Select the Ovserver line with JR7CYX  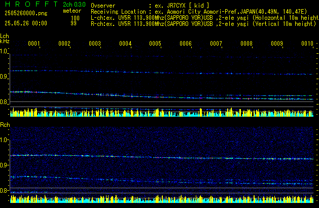coord(150,6)
